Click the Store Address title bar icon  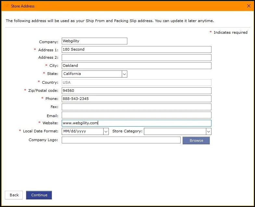coord(7,6)
